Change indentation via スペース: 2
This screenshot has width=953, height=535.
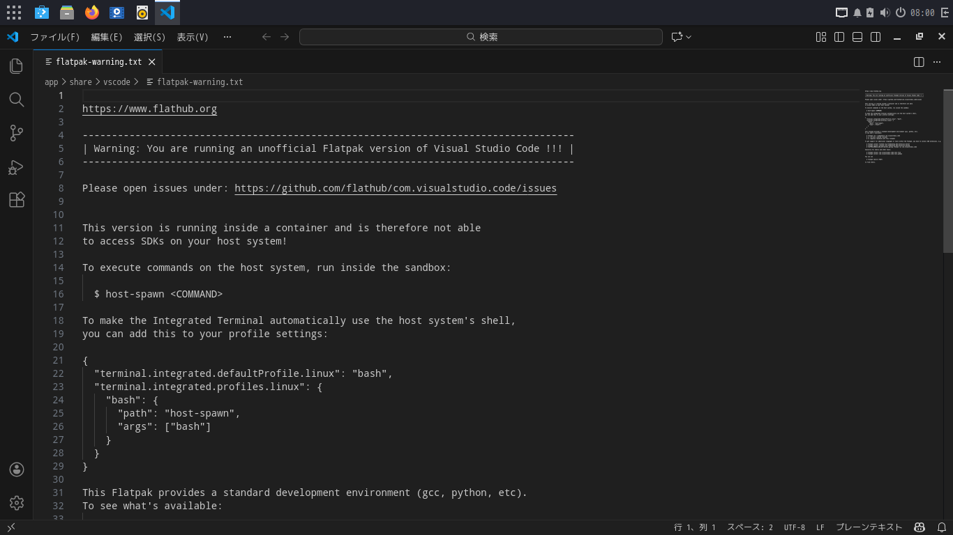coord(750,527)
